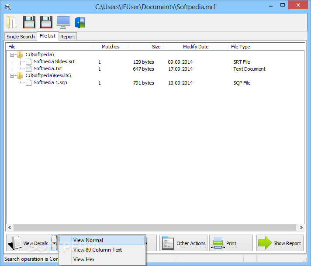
Task: Click the text file icon of Softpedia.txt
Action: (x=28, y=68)
